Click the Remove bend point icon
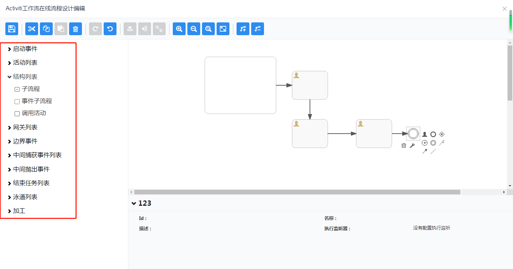 (258, 29)
